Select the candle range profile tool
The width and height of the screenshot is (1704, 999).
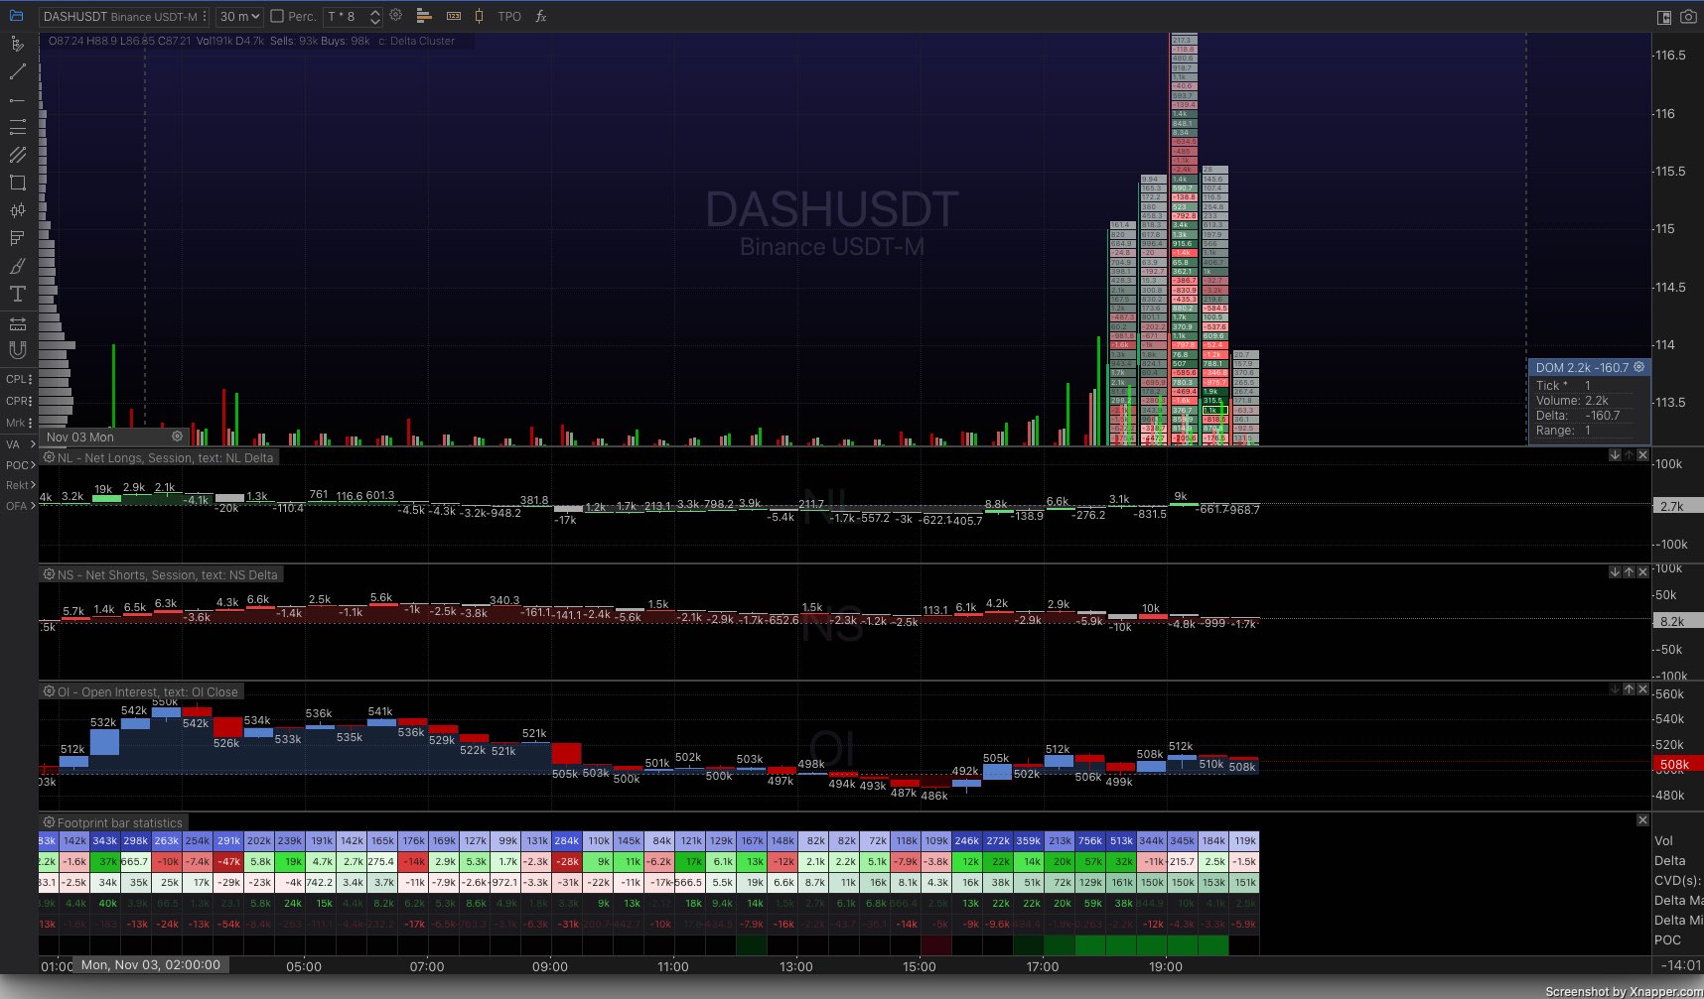coord(17,210)
